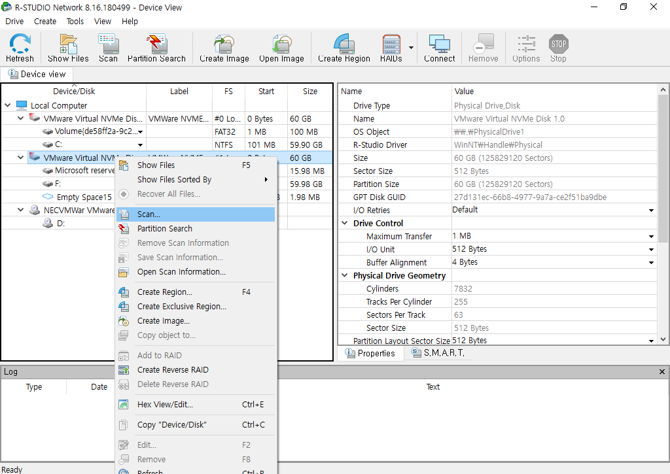Select the Device view tab
This screenshot has height=474, width=670.
tap(37, 75)
